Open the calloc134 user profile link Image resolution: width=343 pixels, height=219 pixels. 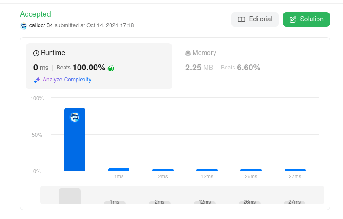[x=41, y=25]
